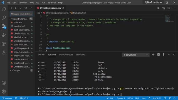Image resolution: width=178 pixels, height=100 pixels.
Task: Click the editor minimap
Action: 170,18
